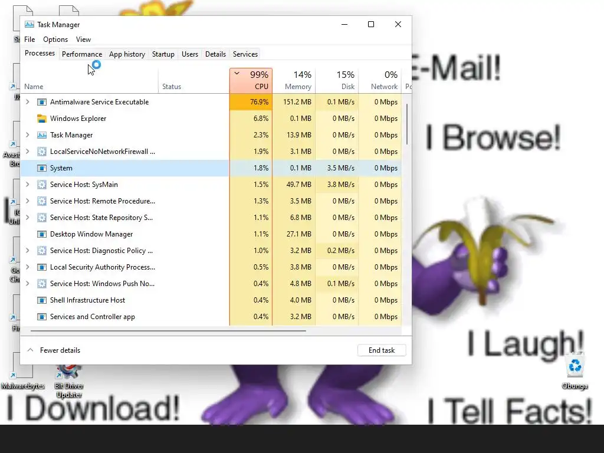The height and width of the screenshot is (453, 604).
Task: Sort processes by the Network column
Action: 380,80
